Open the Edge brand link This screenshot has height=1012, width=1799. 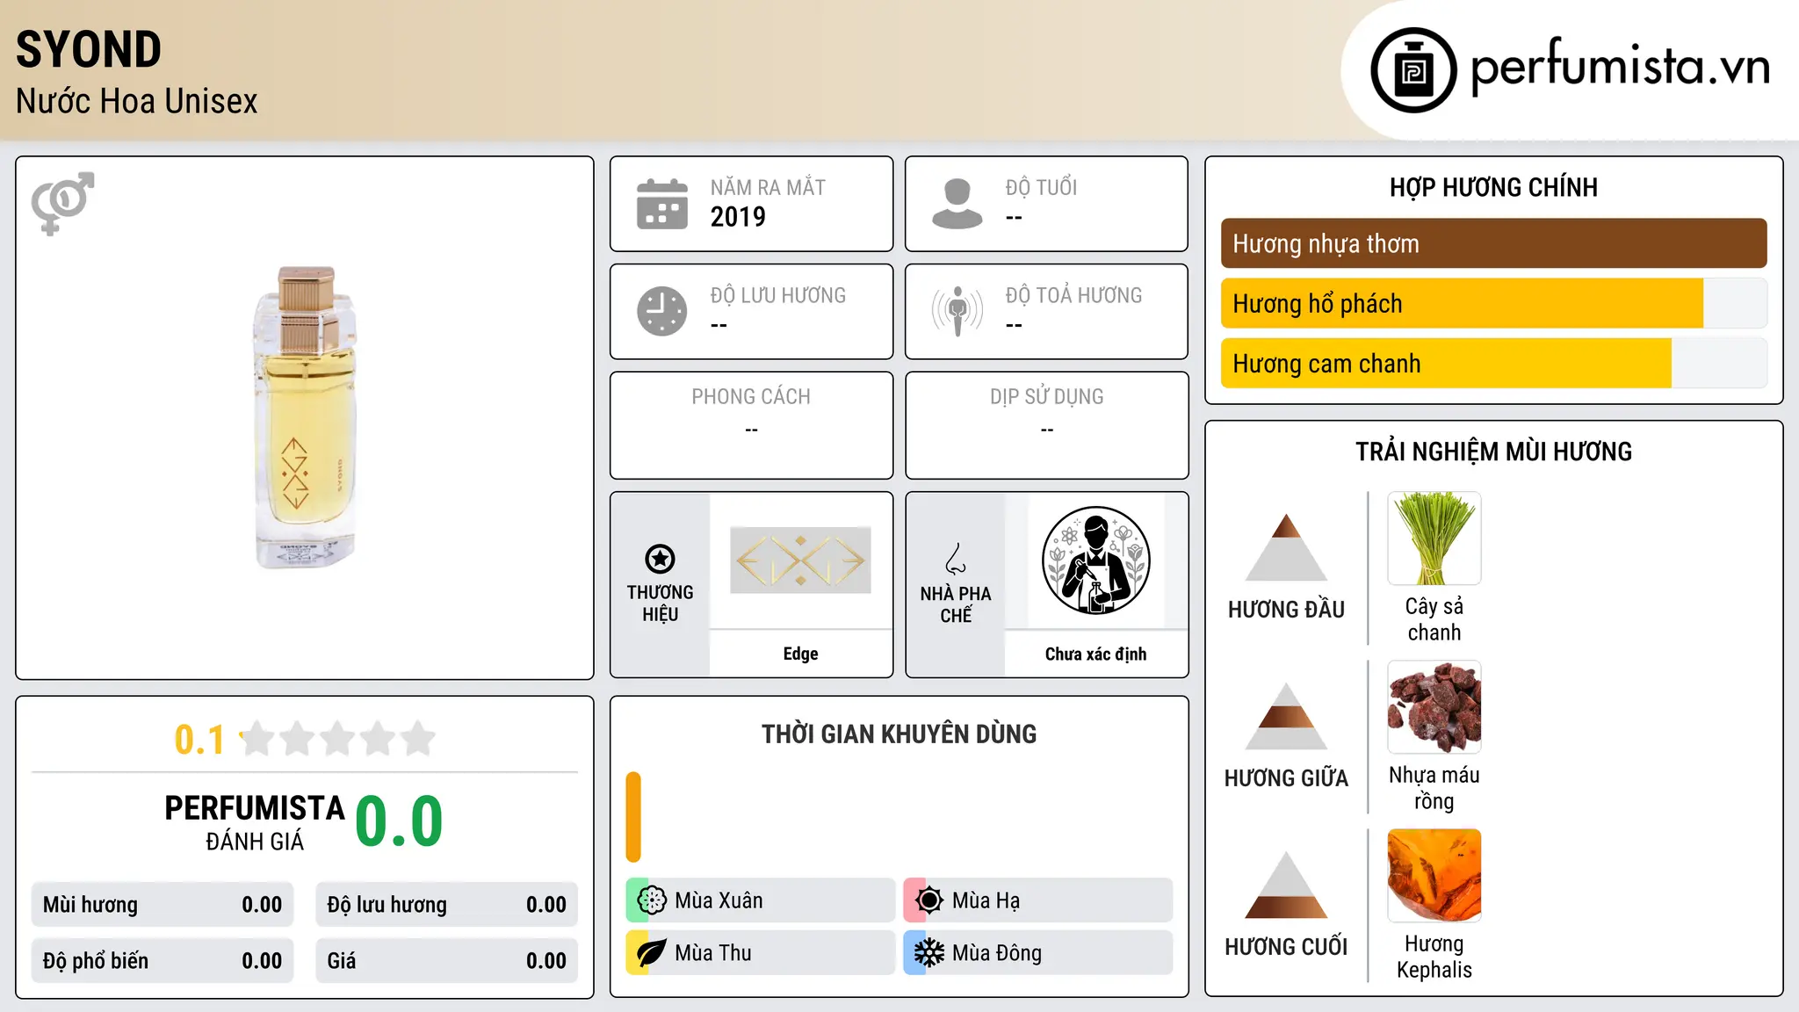[x=800, y=654]
